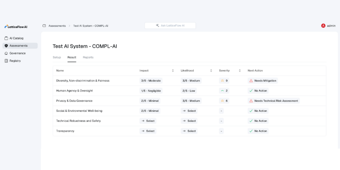Viewport: 340px width, 170px height.
Task: Open Assessments in the sidebar
Action: tap(20, 46)
